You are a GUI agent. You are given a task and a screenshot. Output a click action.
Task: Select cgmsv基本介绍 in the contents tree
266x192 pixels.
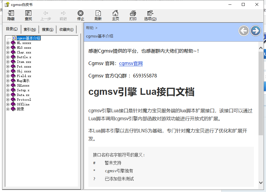pyautogui.click(x=29, y=38)
